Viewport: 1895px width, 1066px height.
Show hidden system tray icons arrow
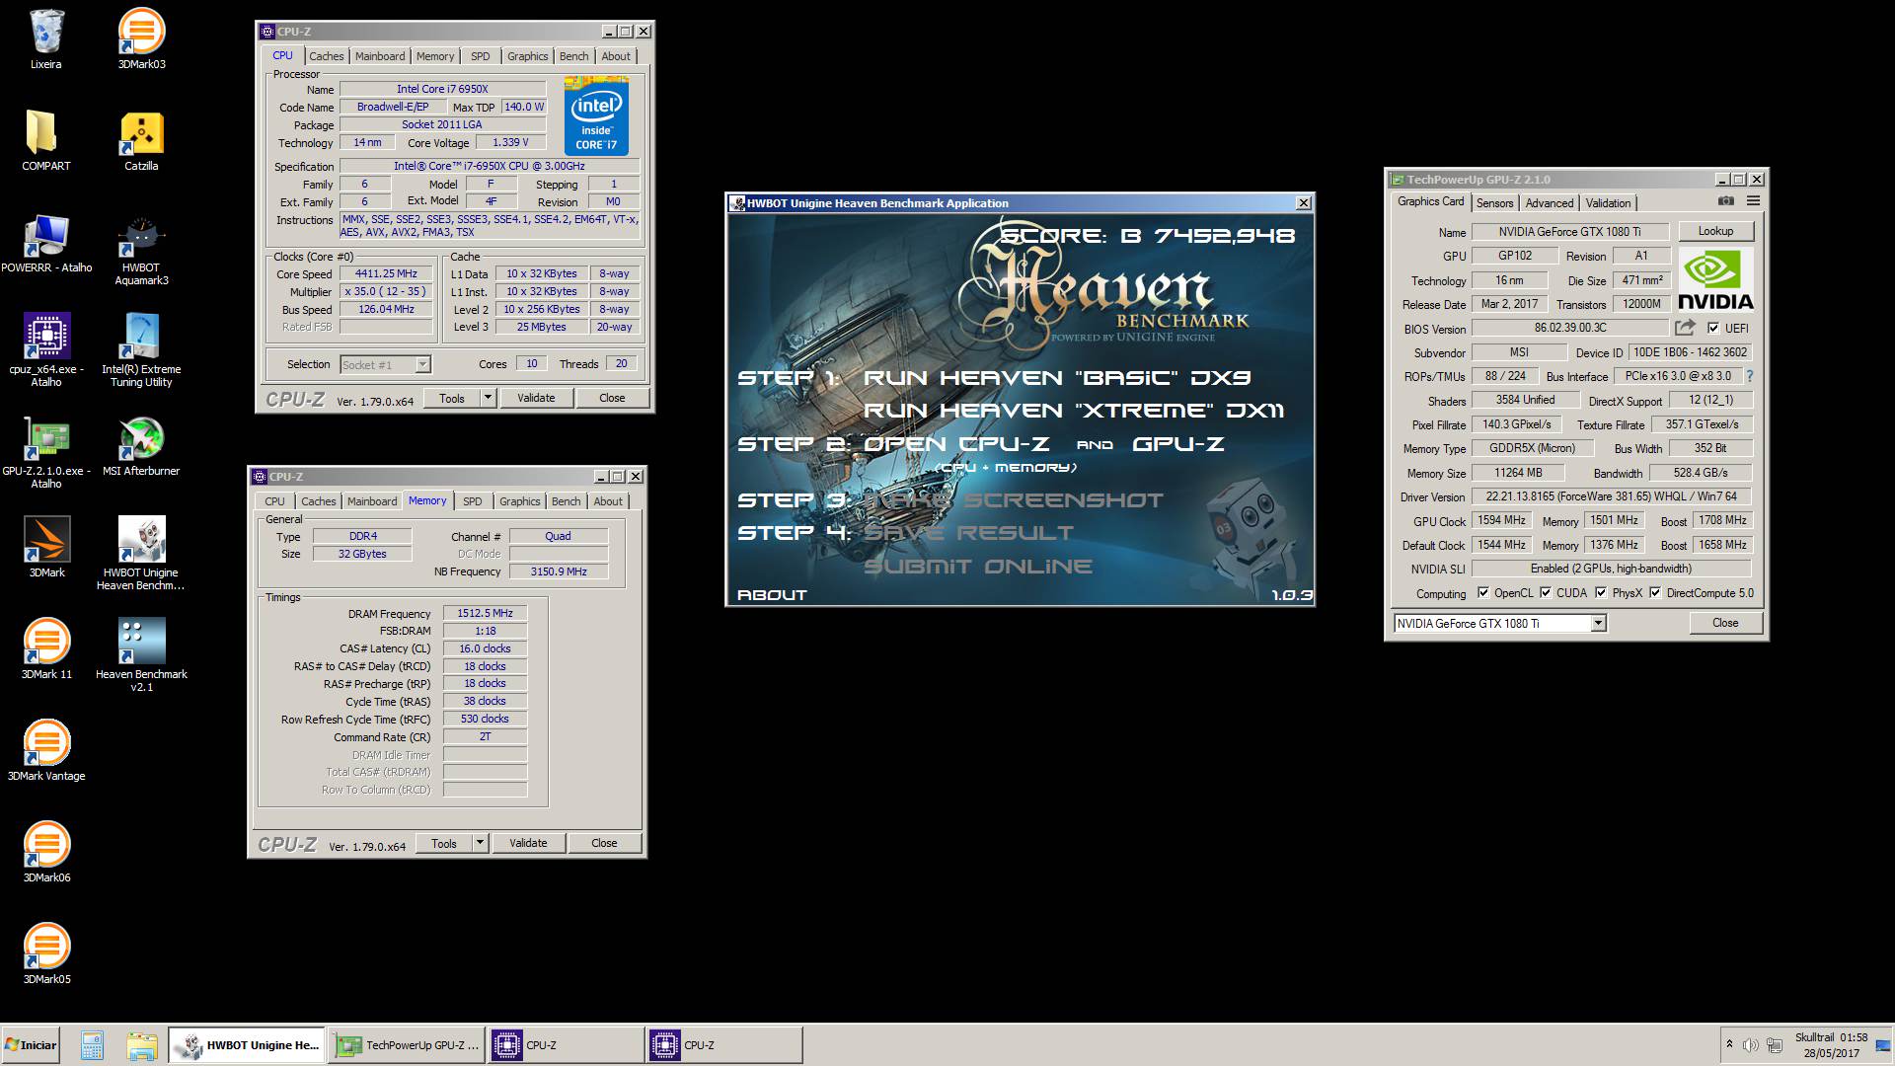[x=1729, y=1044]
